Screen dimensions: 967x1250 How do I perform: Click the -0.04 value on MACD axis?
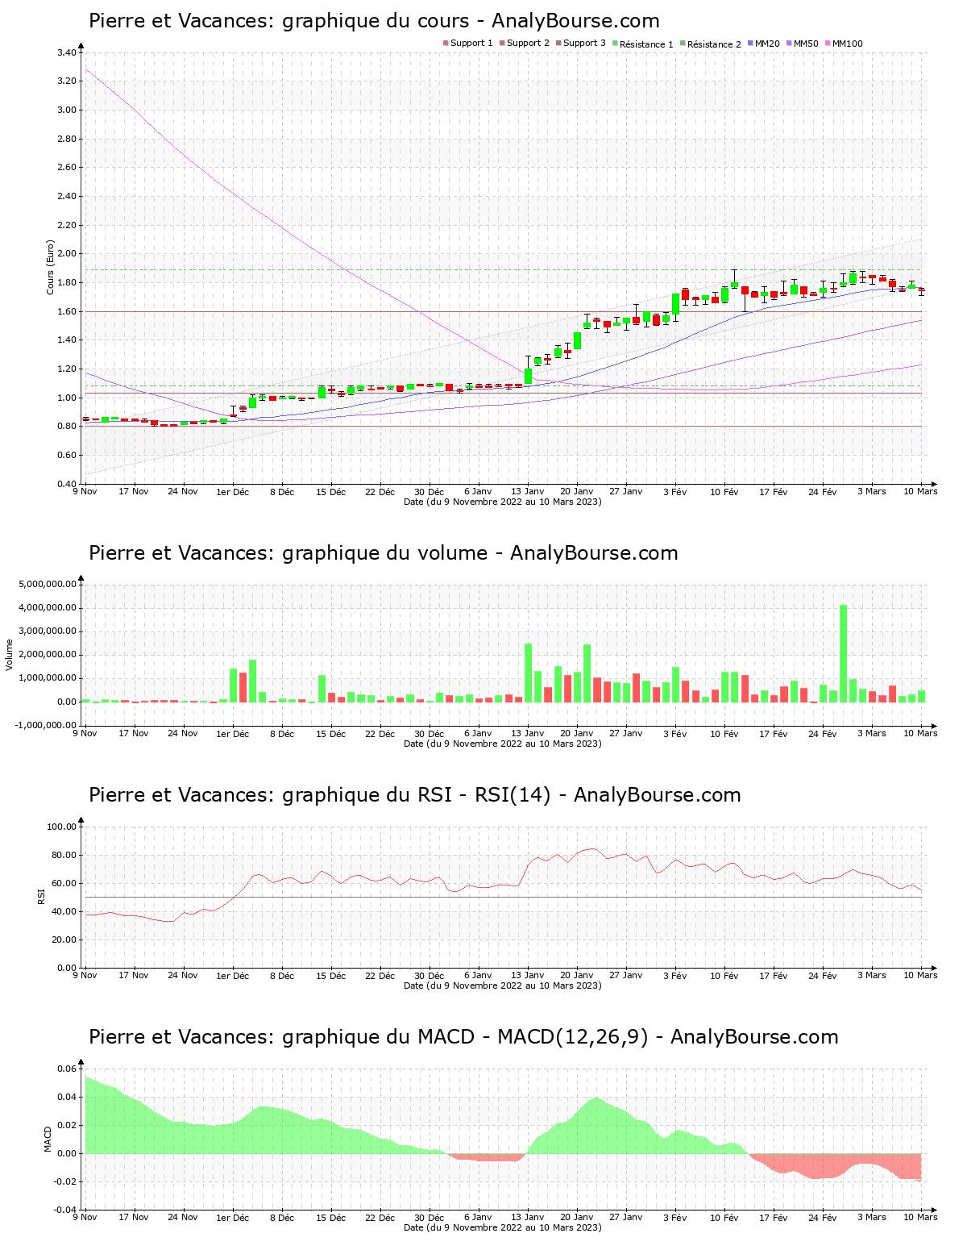point(66,1210)
